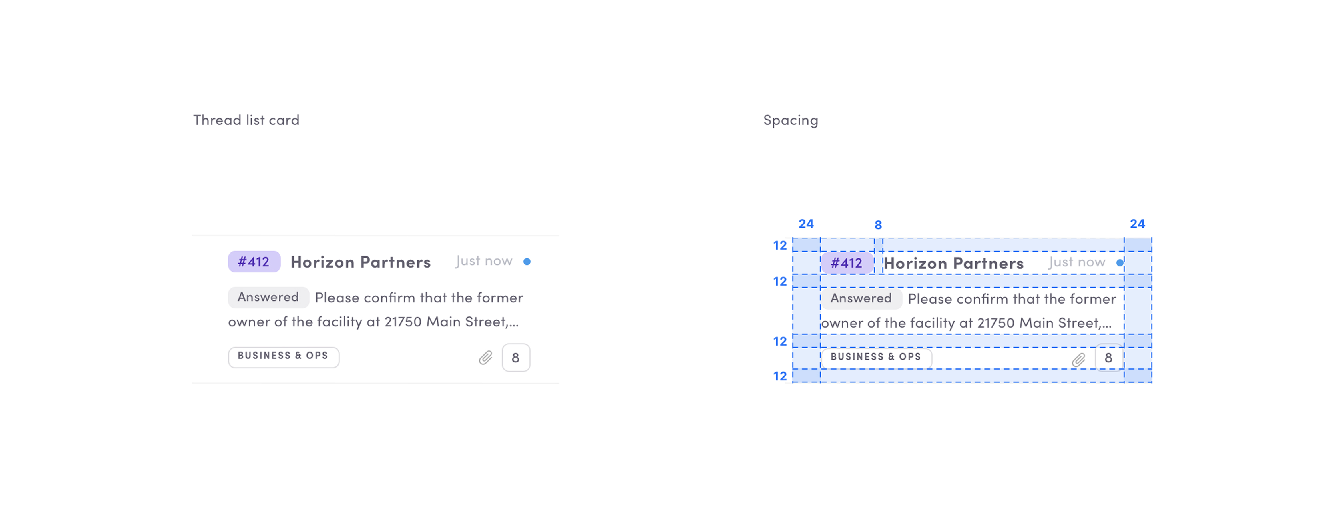The height and width of the screenshot is (516, 1330).
Task: Click the Answered status tag in the left card
Action: coord(268,297)
